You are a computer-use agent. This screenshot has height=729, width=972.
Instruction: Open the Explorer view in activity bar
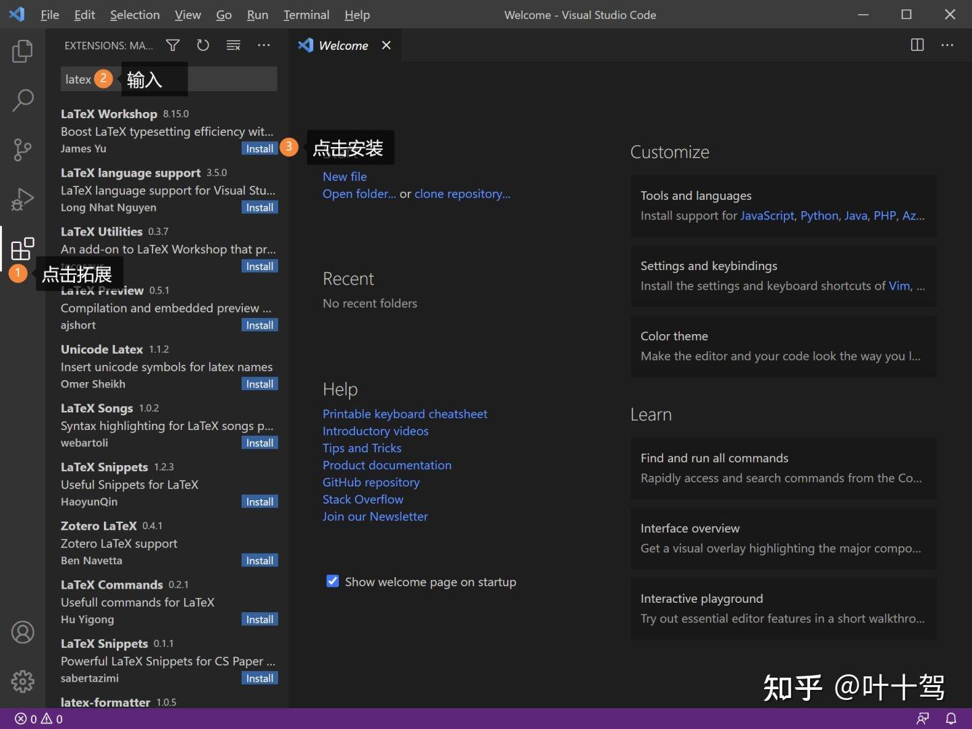pos(22,51)
